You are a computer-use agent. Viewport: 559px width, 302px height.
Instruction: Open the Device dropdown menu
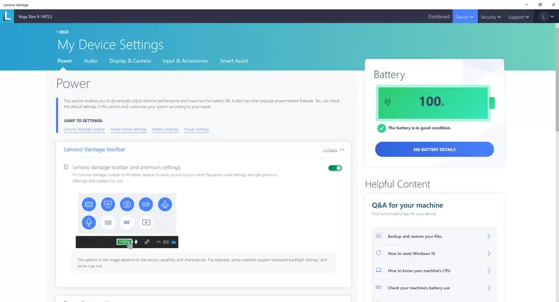[x=464, y=16]
